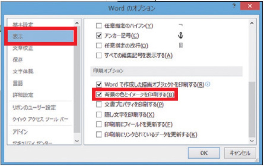This screenshot has width=264, height=167.
Task: Uncheck アンカー記号 checkbox
Action: click(x=99, y=36)
